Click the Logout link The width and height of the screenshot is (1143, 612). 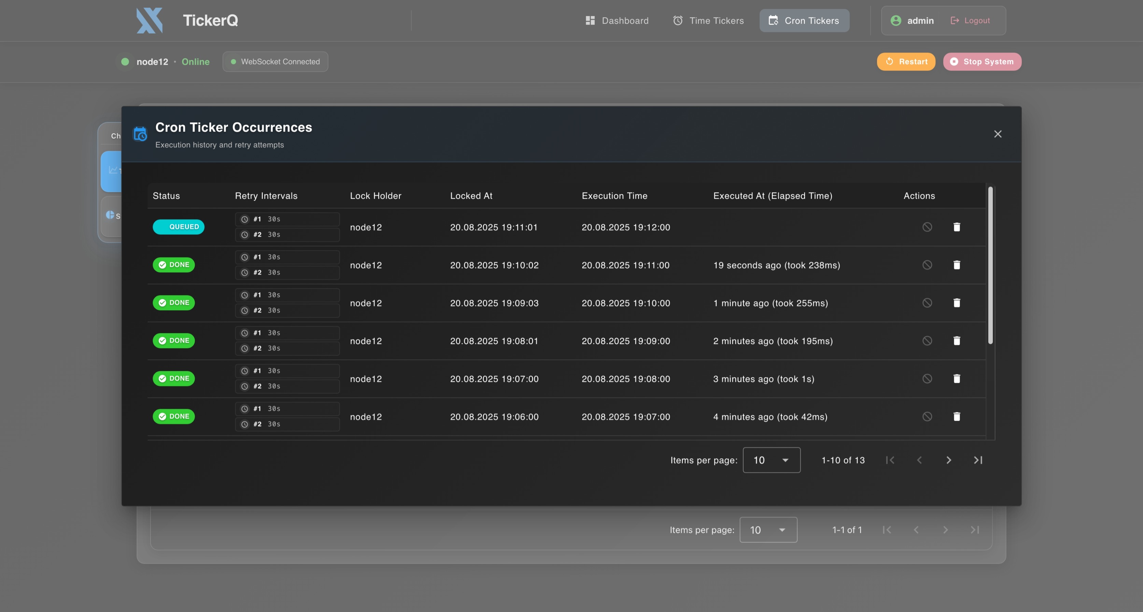coord(970,20)
